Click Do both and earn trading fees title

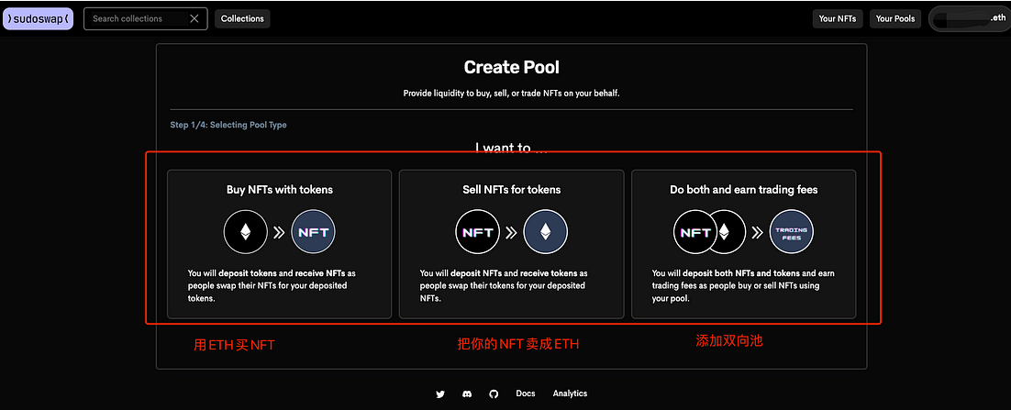743,190
